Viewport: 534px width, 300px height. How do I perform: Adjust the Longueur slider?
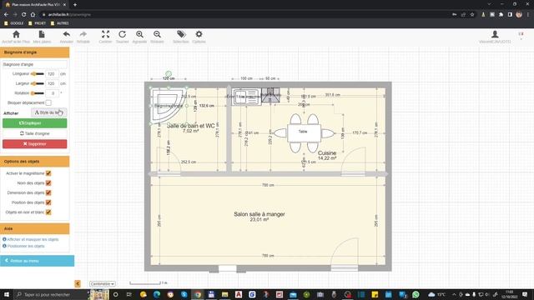37,74
